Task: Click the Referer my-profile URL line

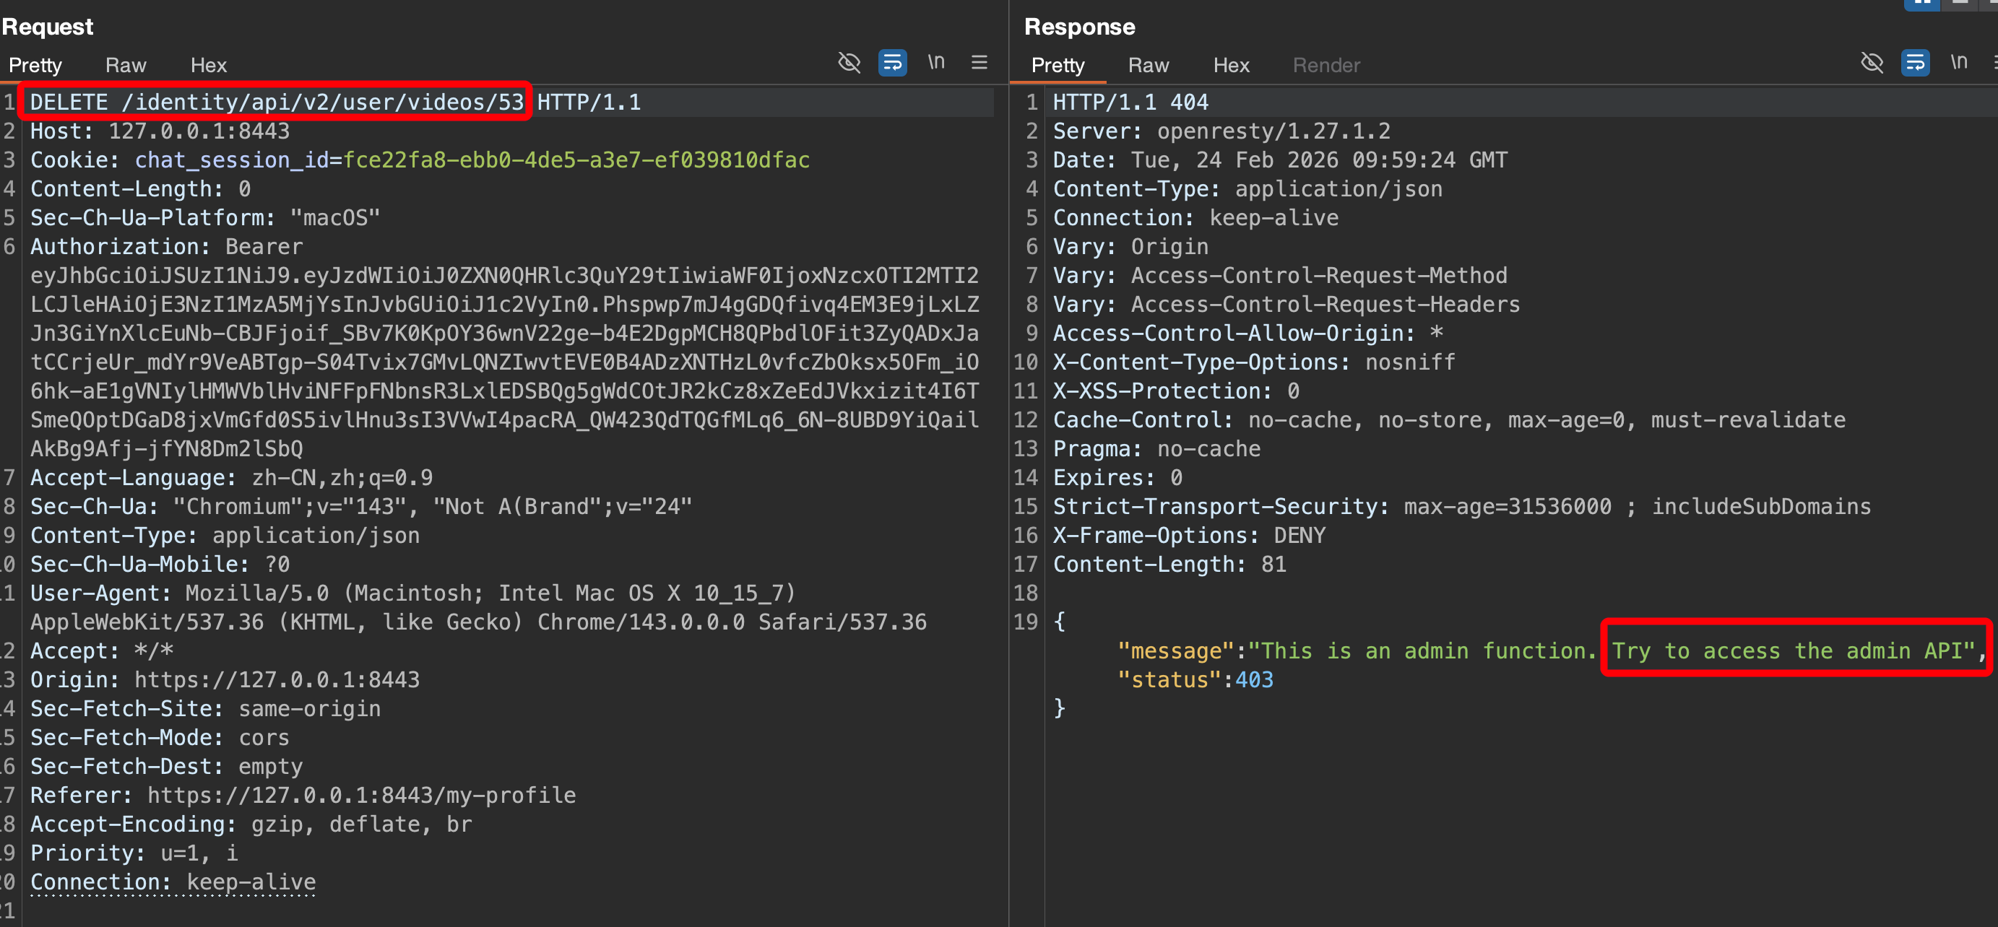Action: click(361, 795)
